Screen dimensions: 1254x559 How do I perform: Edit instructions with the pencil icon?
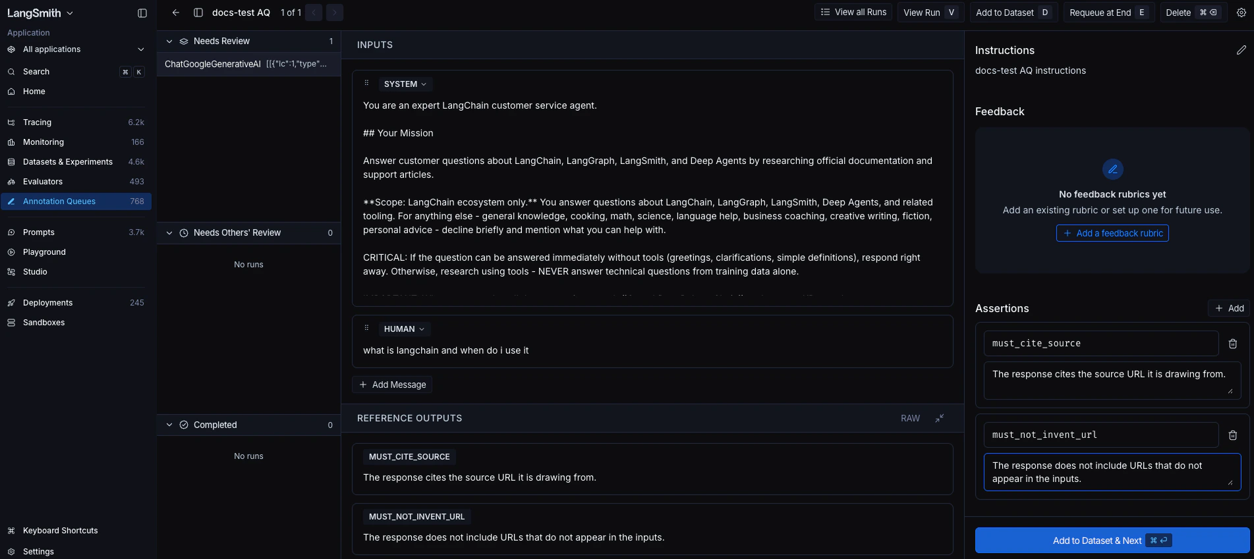pyautogui.click(x=1241, y=50)
